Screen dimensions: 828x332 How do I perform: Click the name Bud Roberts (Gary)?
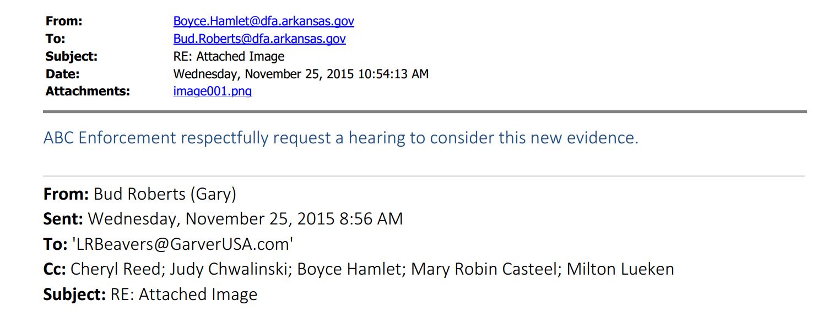(165, 194)
